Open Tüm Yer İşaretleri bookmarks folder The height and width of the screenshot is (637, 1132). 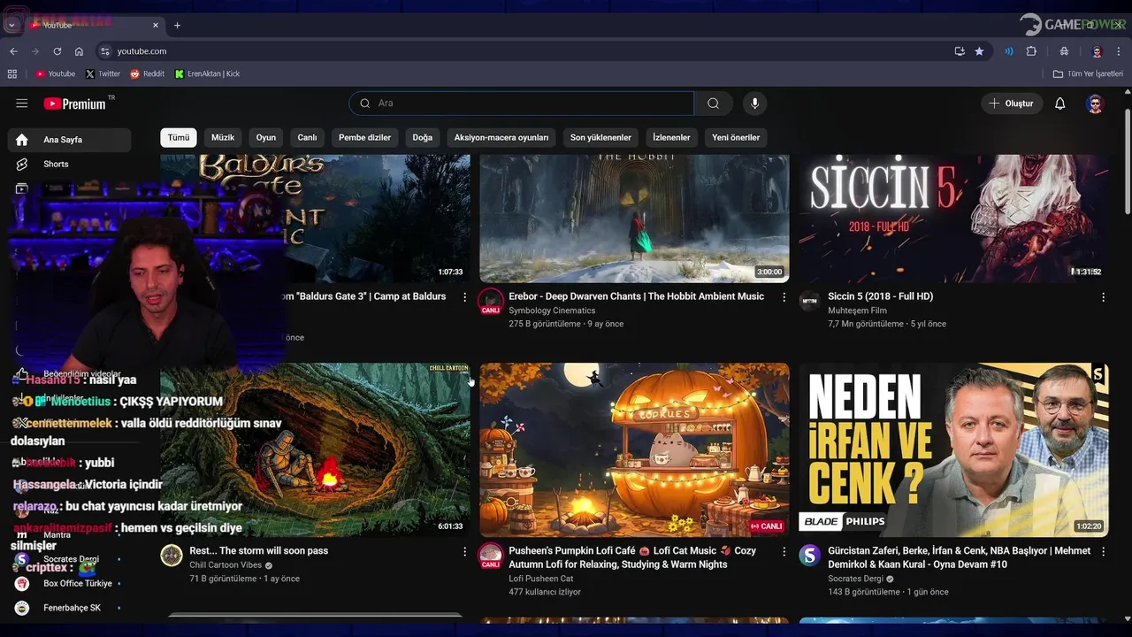pyautogui.click(x=1088, y=74)
